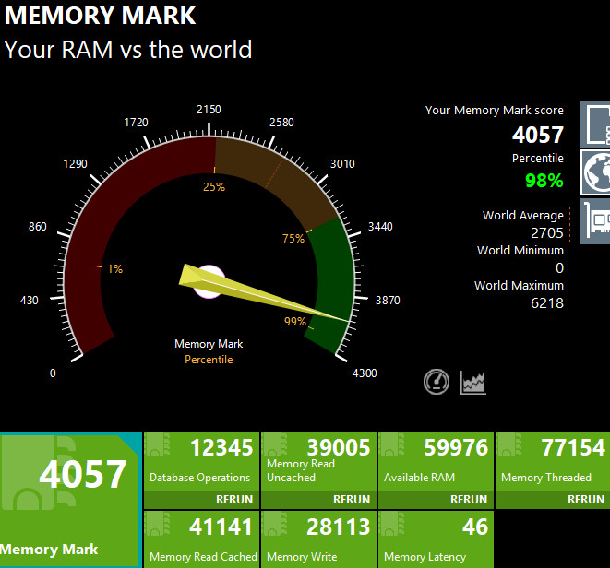The image size is (610, 568).
Task: Rerun the Memory Threaded test
Action: click(x=586, y=499)
